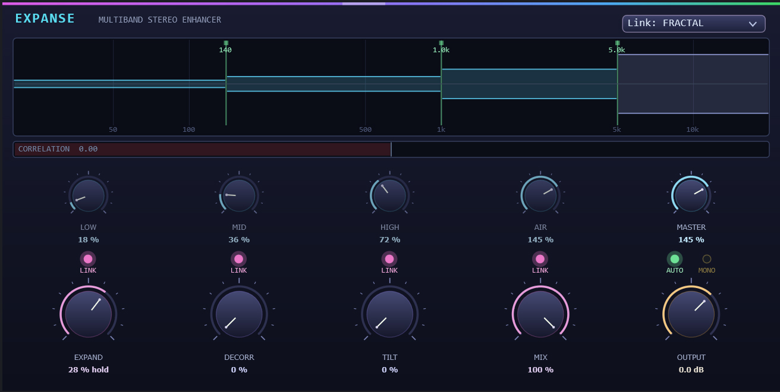The image size is (780, 392).
Task: Click the CORRELATION meter bar
Action: tap(391, 149)
